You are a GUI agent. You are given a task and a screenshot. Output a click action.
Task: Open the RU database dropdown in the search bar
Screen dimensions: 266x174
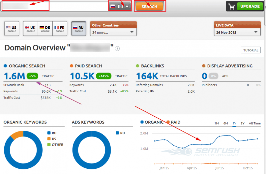[x=120, y=6]
